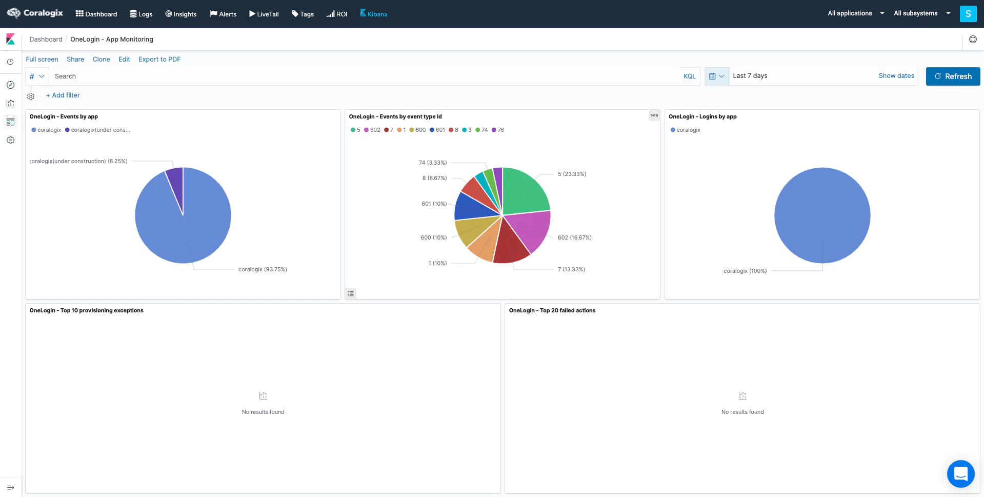
Task: Click the Clone link
Action: 102,59
